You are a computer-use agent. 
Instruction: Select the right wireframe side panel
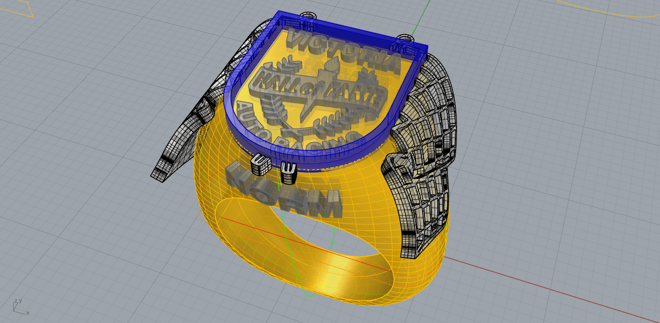(x=421, y=156)
